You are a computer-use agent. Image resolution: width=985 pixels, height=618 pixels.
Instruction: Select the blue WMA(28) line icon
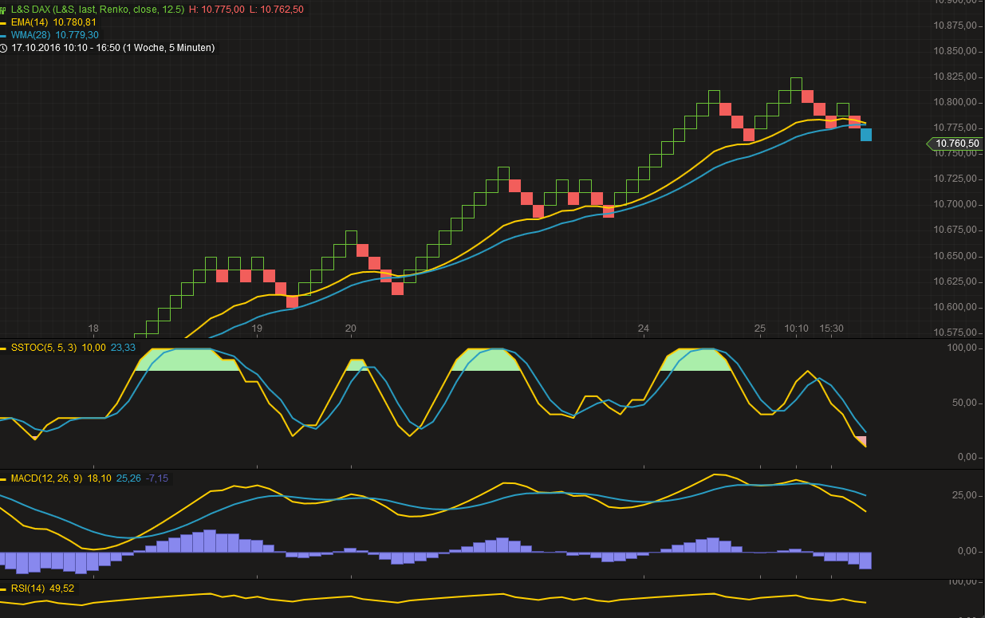[4, 35]
